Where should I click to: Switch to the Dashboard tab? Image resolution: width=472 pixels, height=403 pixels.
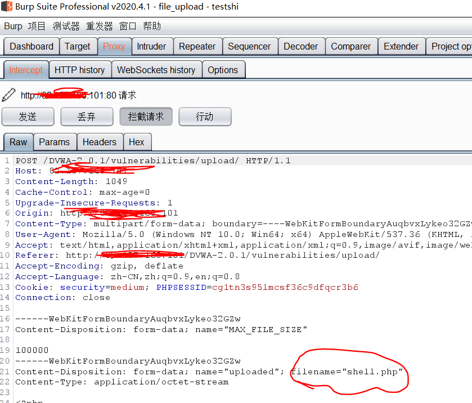32,46
